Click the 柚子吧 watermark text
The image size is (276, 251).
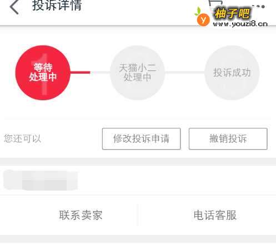coord(232,14)
